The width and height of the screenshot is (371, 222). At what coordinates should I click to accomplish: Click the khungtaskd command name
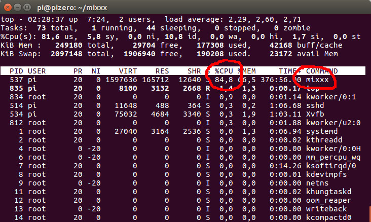pos(328,192)
